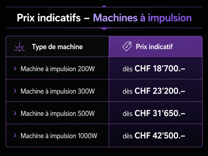
Task: Select the Type de machine column header
Action: coord(57,47)
